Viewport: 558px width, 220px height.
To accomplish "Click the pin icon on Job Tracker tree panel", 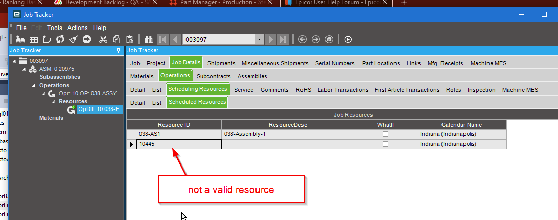I will (x=119, y=51).
